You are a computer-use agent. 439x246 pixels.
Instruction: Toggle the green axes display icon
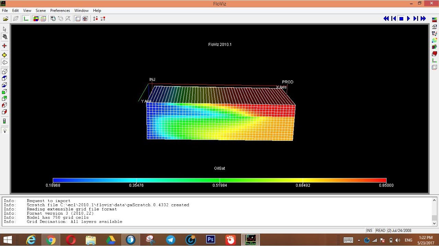pos(26,18)
